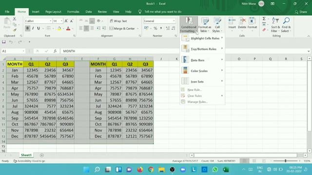Toggle Italic formatting
Viewport: 312px width, 175px height.
(x=33, y=28)
